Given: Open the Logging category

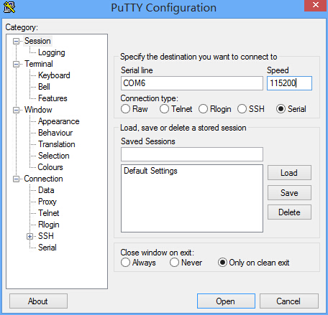Looking at the screenshot, I should [x=52, y=52].
